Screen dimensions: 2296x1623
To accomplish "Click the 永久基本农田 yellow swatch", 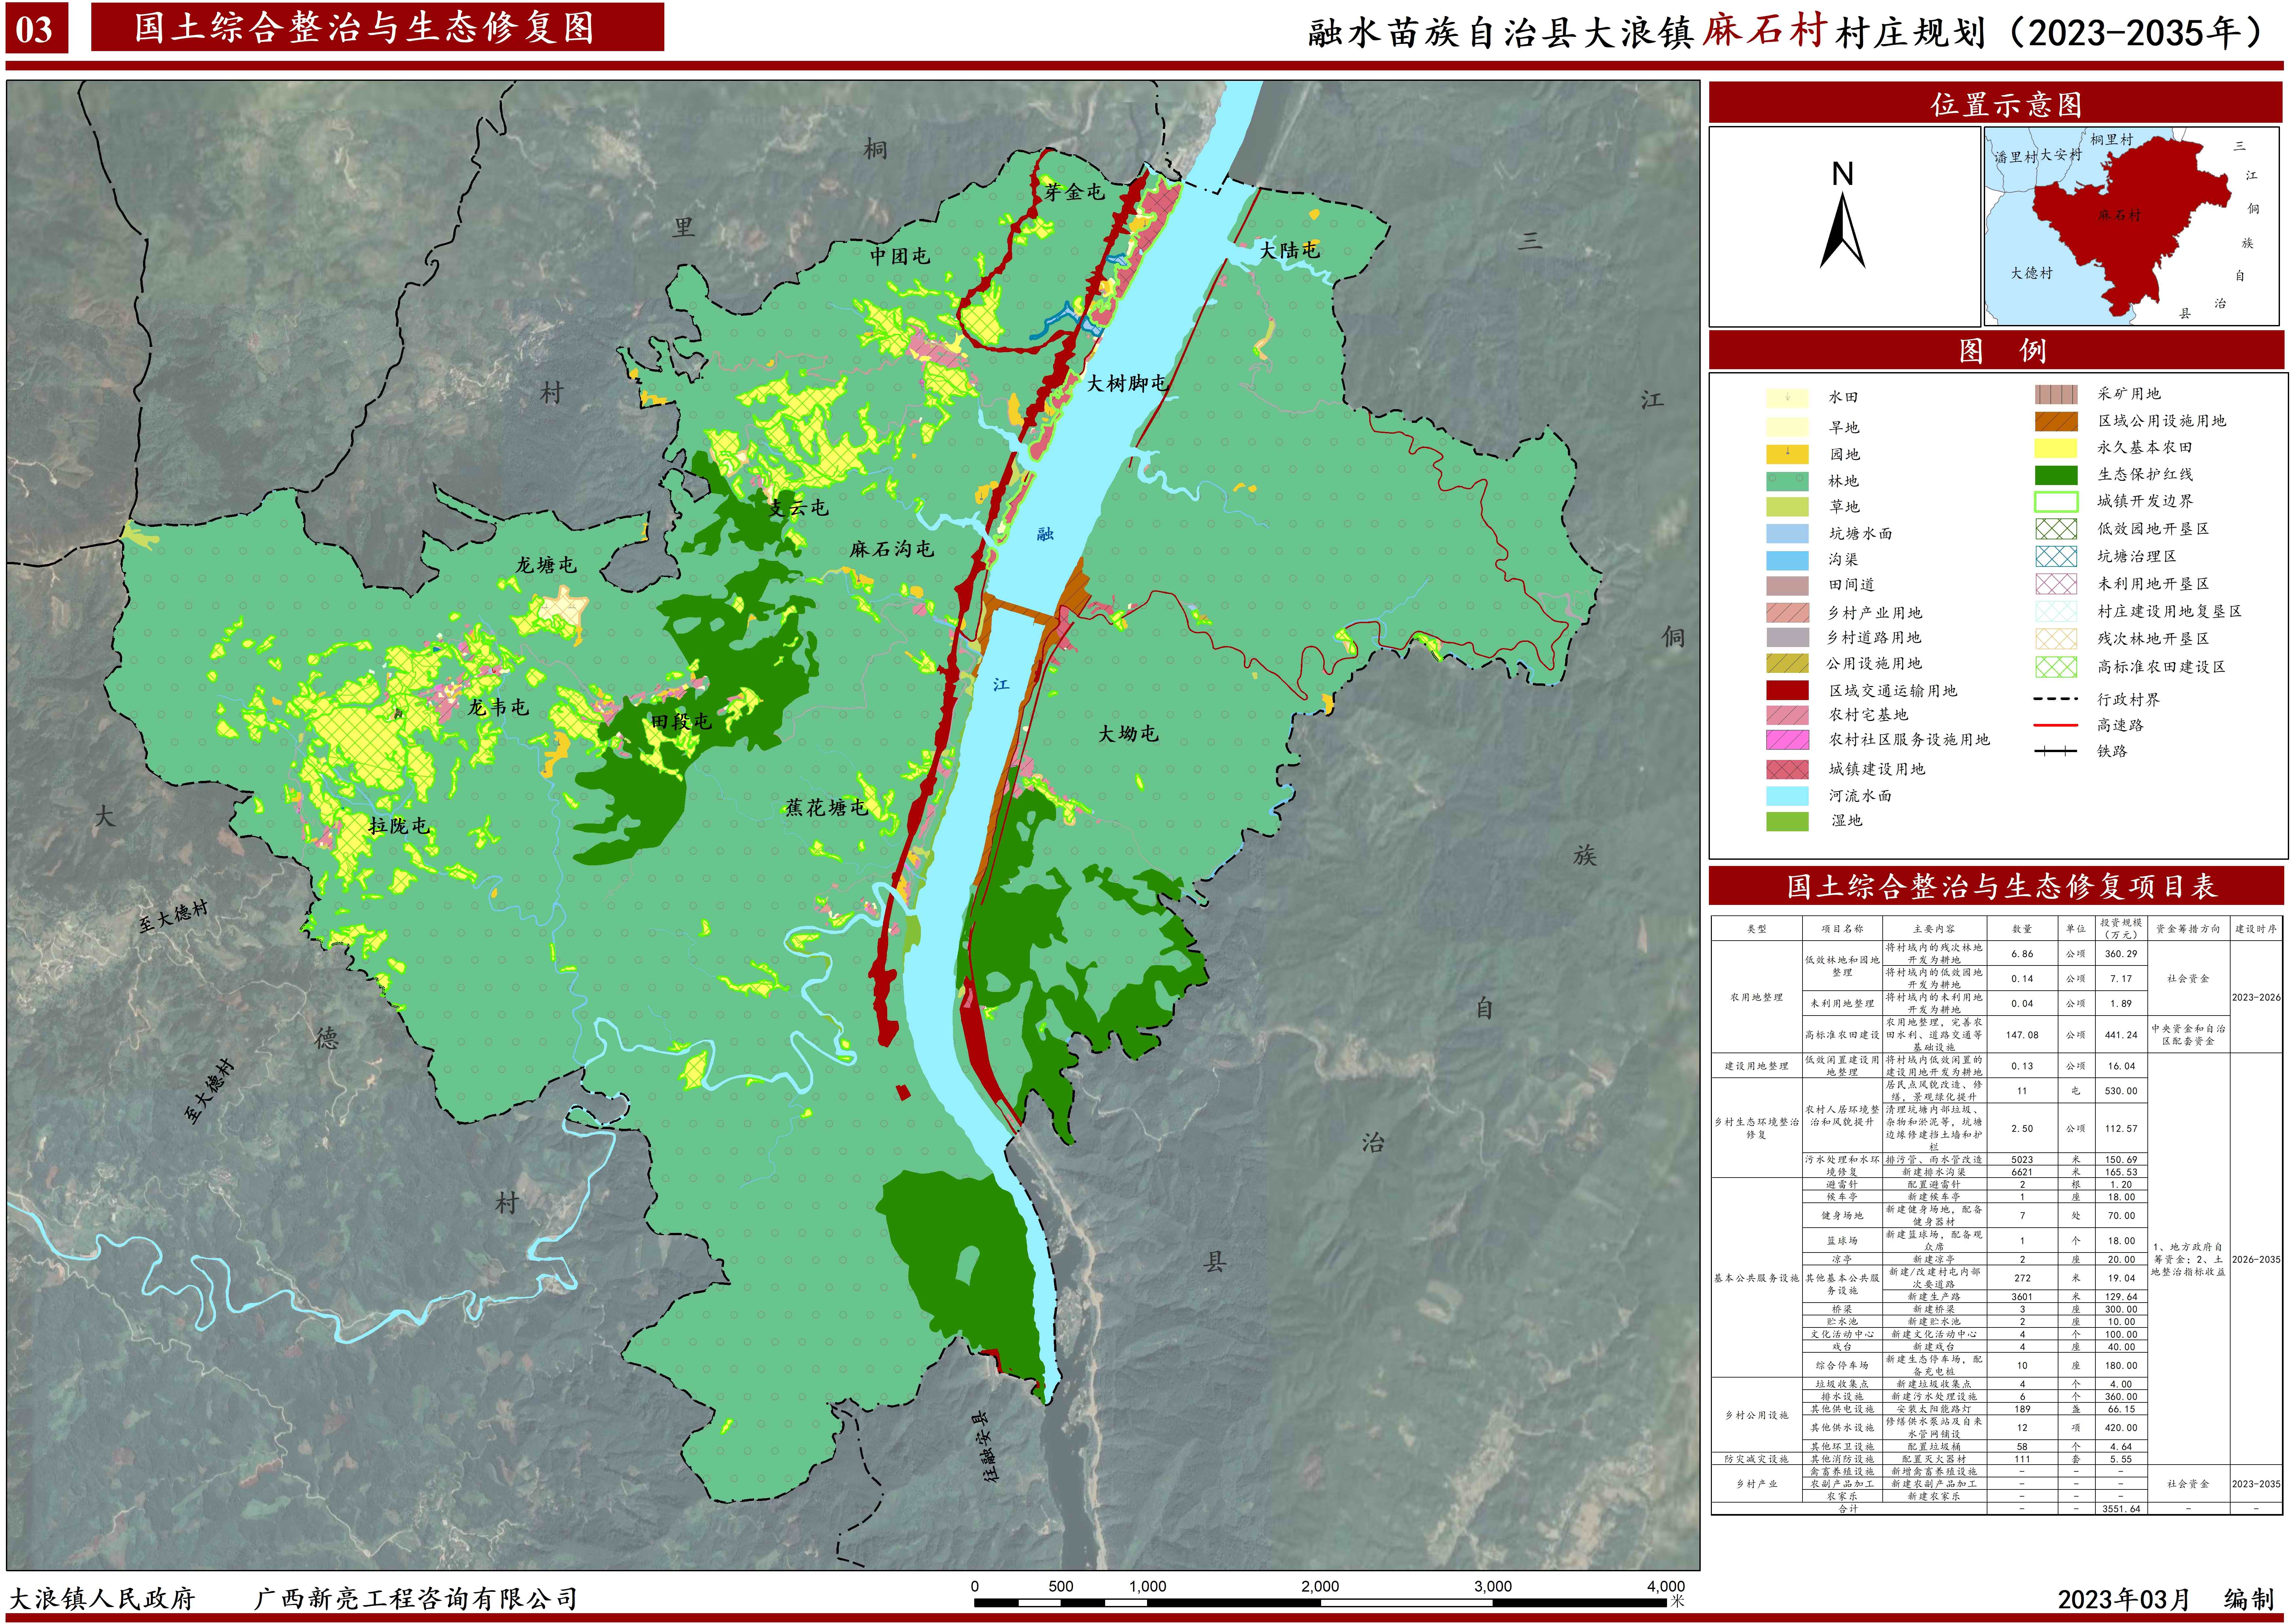I will 2056,448.
